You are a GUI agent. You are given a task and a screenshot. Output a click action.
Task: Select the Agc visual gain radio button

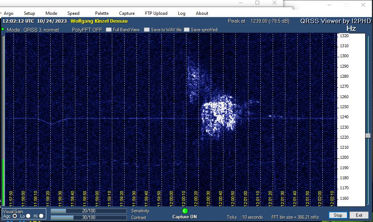pyautogui.click(x=15, y=216)
